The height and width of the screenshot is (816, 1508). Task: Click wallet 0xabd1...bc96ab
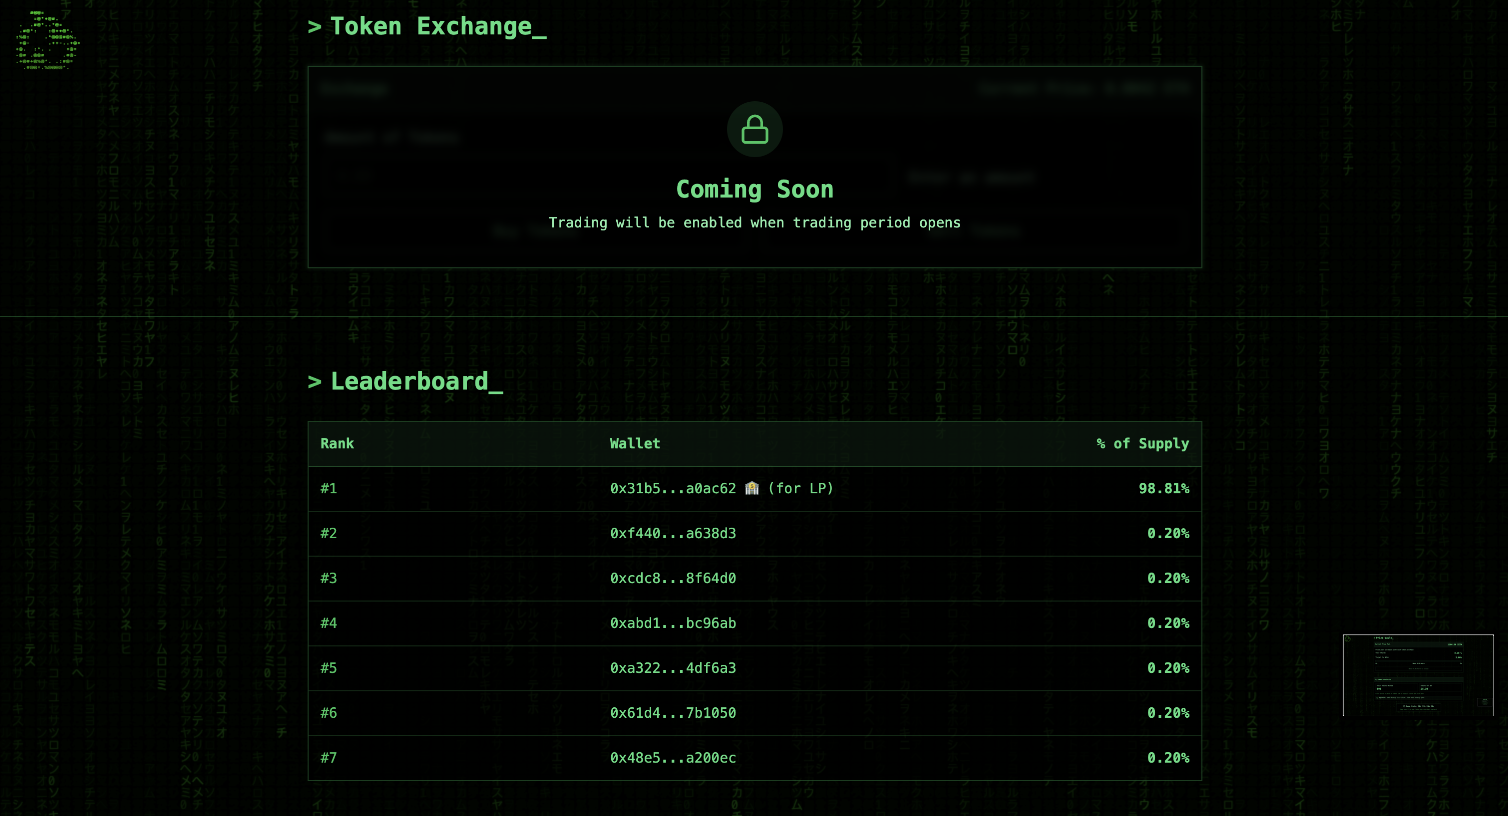tap(673, 623)
